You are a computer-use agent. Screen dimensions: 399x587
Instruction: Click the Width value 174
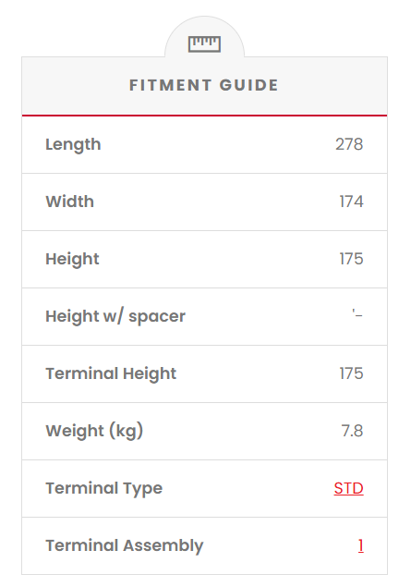point(352,202)
